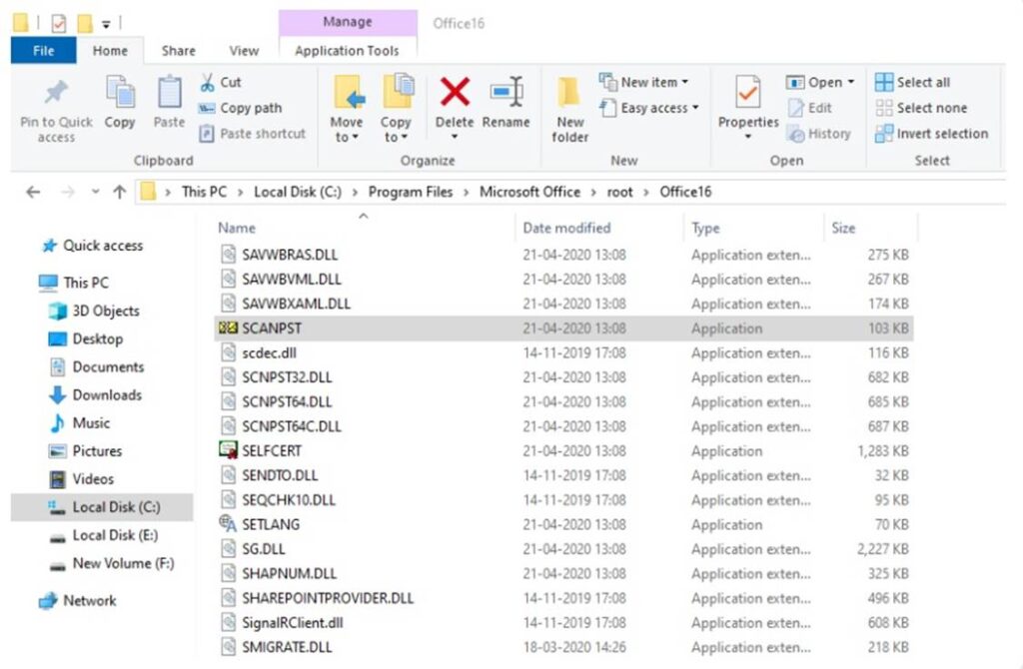
Task: Sort by Type column header
Action: pyautogui.click(x=705, y=229)
